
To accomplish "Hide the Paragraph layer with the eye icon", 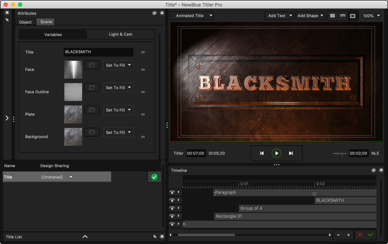I will coord(172,192).
